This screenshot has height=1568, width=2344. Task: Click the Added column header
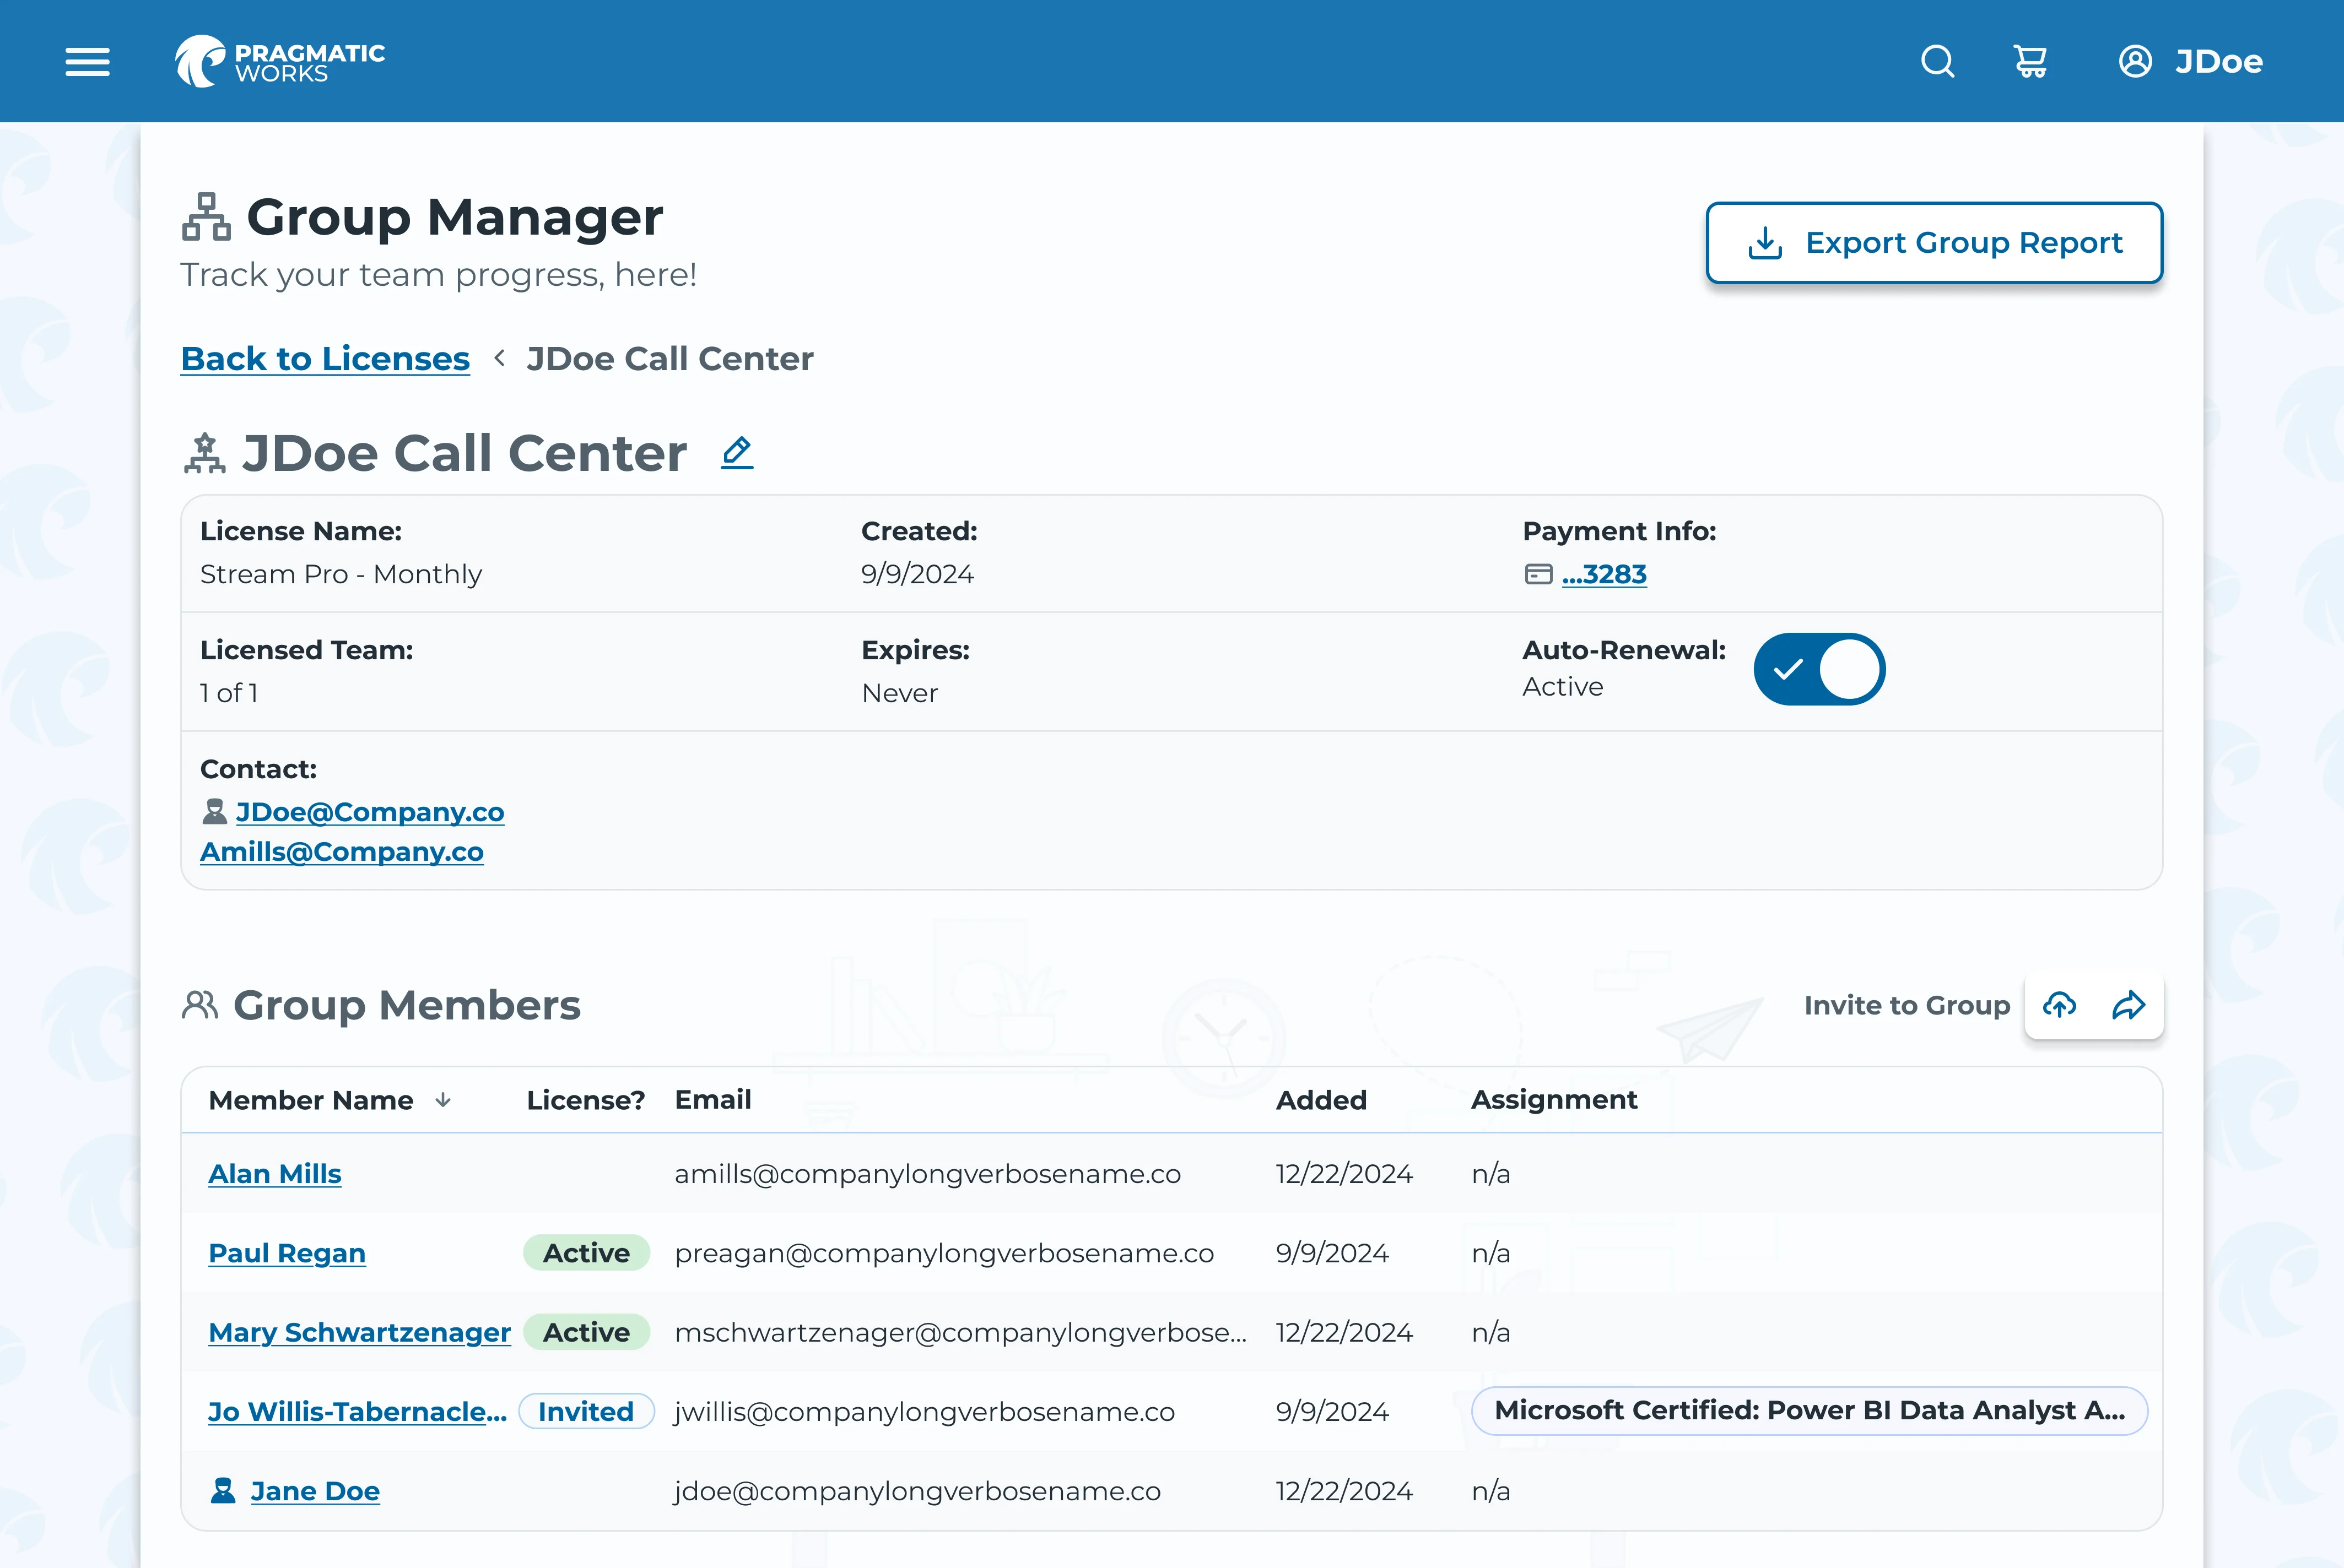pyautogui.click(x=1321, y=1100)
